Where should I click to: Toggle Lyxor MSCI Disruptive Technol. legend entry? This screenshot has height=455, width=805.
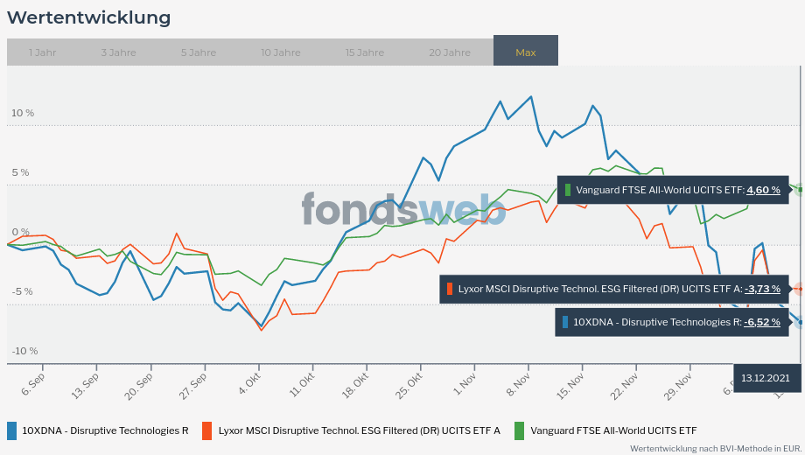(x=359, y=430)
